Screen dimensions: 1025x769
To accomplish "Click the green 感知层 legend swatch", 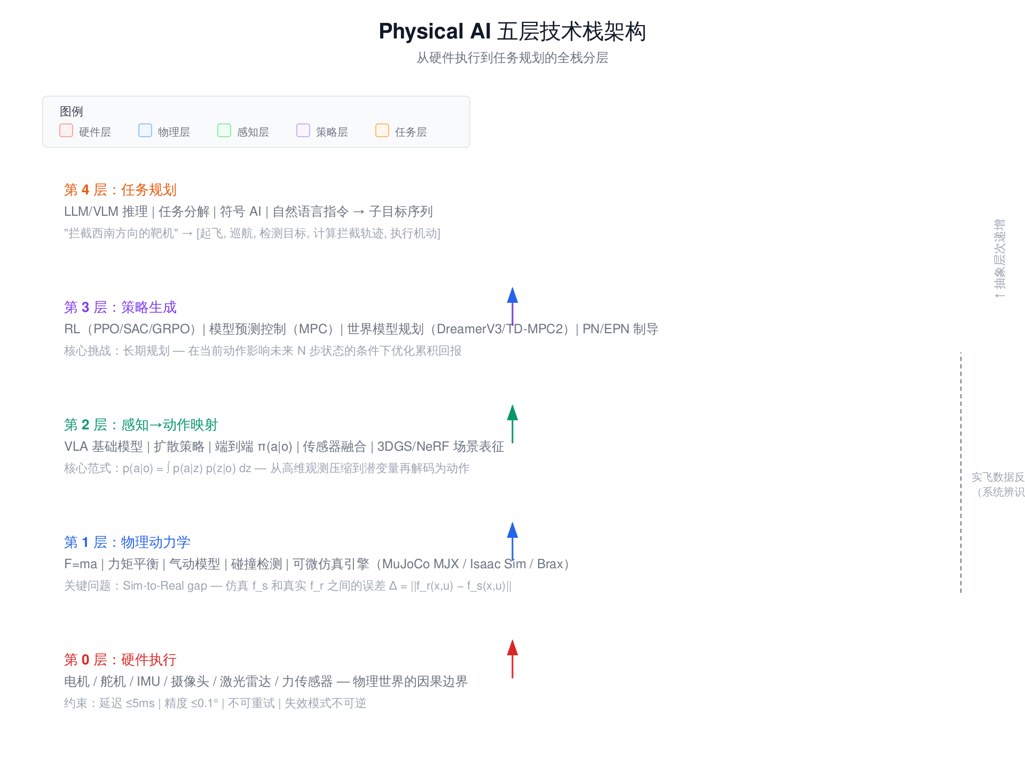I will pos(224,131).
